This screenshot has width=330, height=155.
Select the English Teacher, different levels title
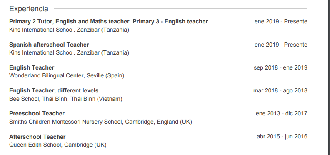pos(55,90)
